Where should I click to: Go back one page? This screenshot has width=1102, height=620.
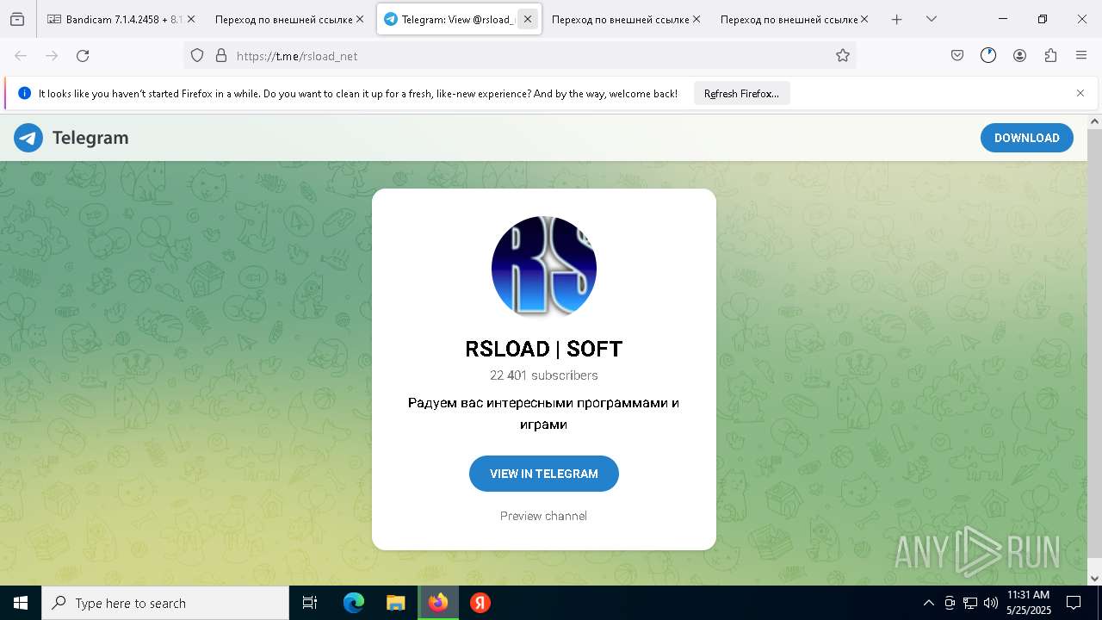tap(21, 55)
